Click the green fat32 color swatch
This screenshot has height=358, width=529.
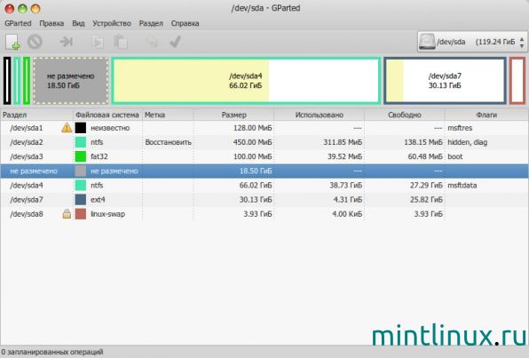tap(80, 156)
